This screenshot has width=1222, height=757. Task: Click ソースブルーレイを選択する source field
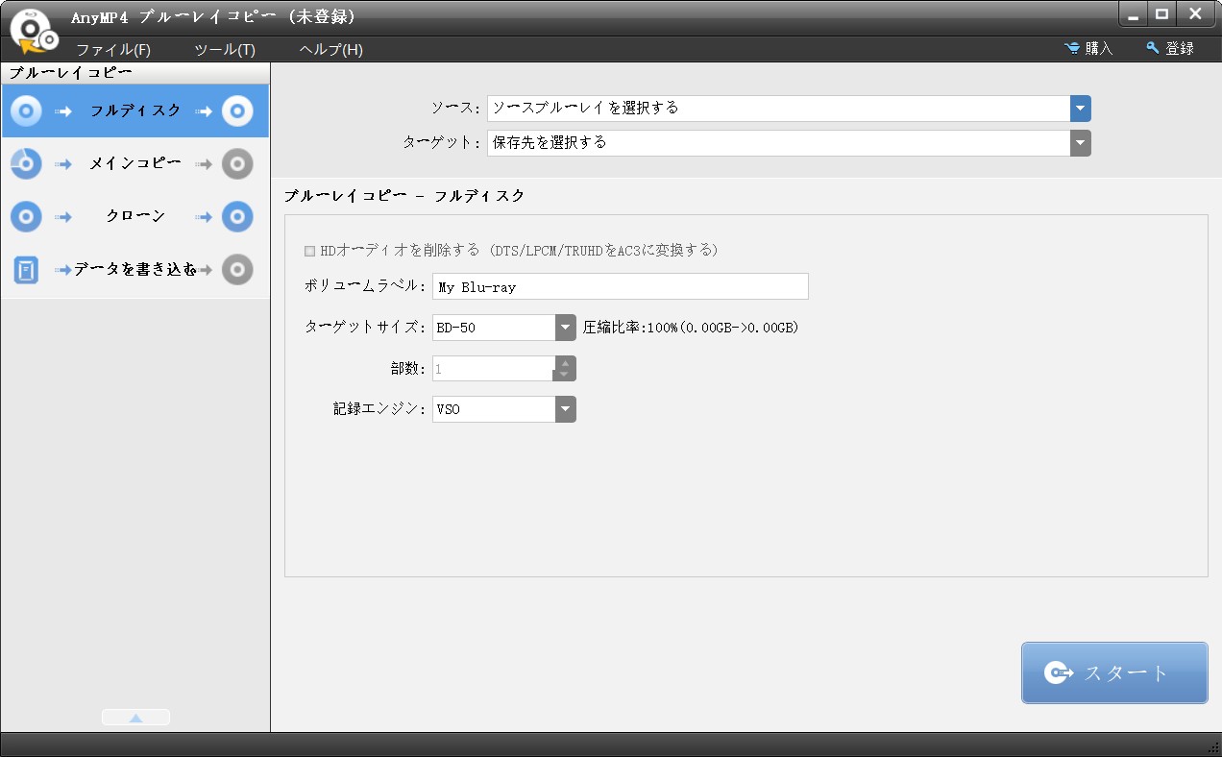point(779,109)
